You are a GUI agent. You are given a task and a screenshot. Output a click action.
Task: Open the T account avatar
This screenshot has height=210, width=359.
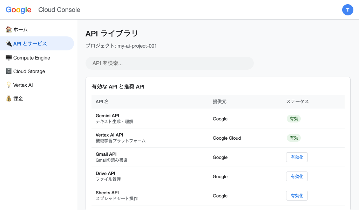[348, 10]
